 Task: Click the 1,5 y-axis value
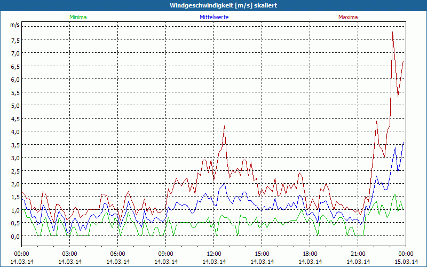(15, 197)
